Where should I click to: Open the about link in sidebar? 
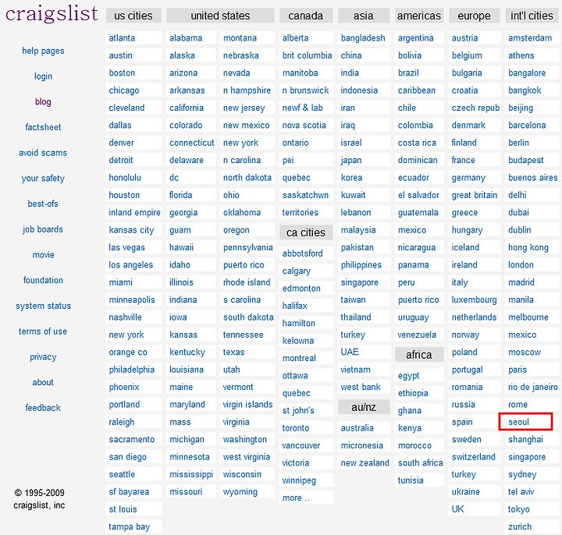[x=43, y=382]
